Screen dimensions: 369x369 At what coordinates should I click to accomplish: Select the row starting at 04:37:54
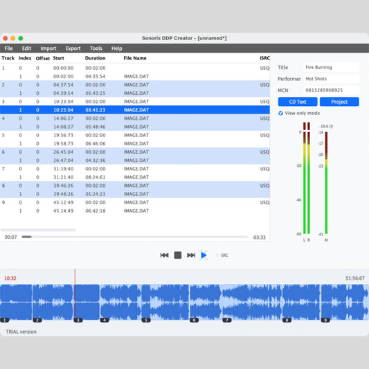click(x=135, y=84)
